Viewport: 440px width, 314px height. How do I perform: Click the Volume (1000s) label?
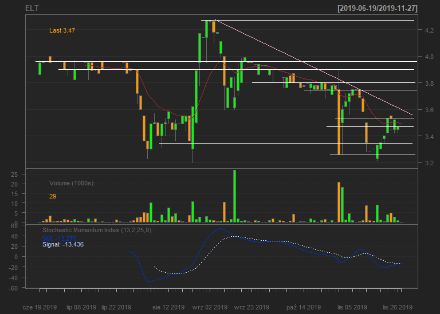coord(72,183)
